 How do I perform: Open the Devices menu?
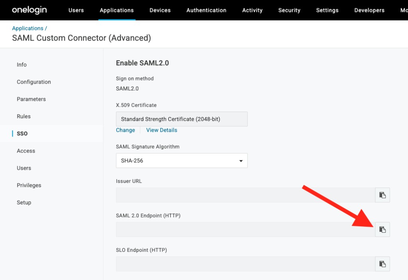pyautogui.click(x=160, y=10)
